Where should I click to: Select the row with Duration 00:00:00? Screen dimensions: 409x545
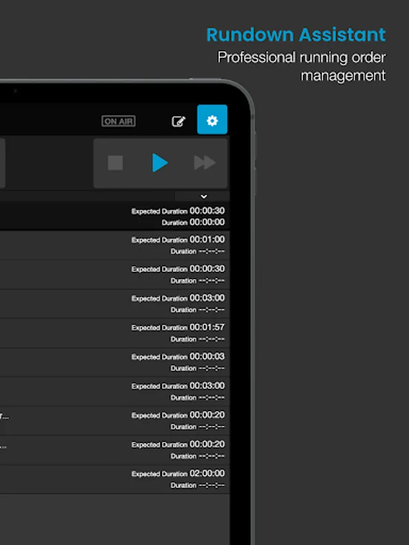115,216
